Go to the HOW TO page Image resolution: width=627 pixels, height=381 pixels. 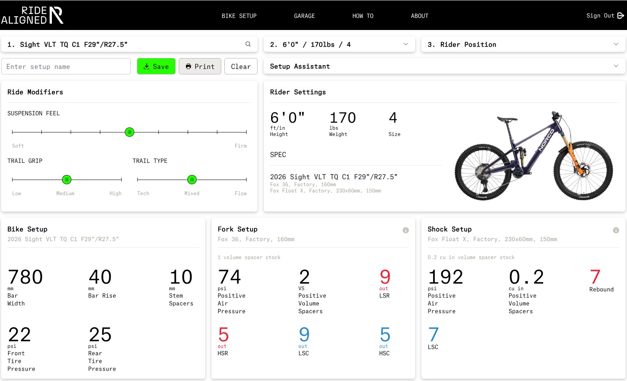pyautogui.click(x=363, y=16)
